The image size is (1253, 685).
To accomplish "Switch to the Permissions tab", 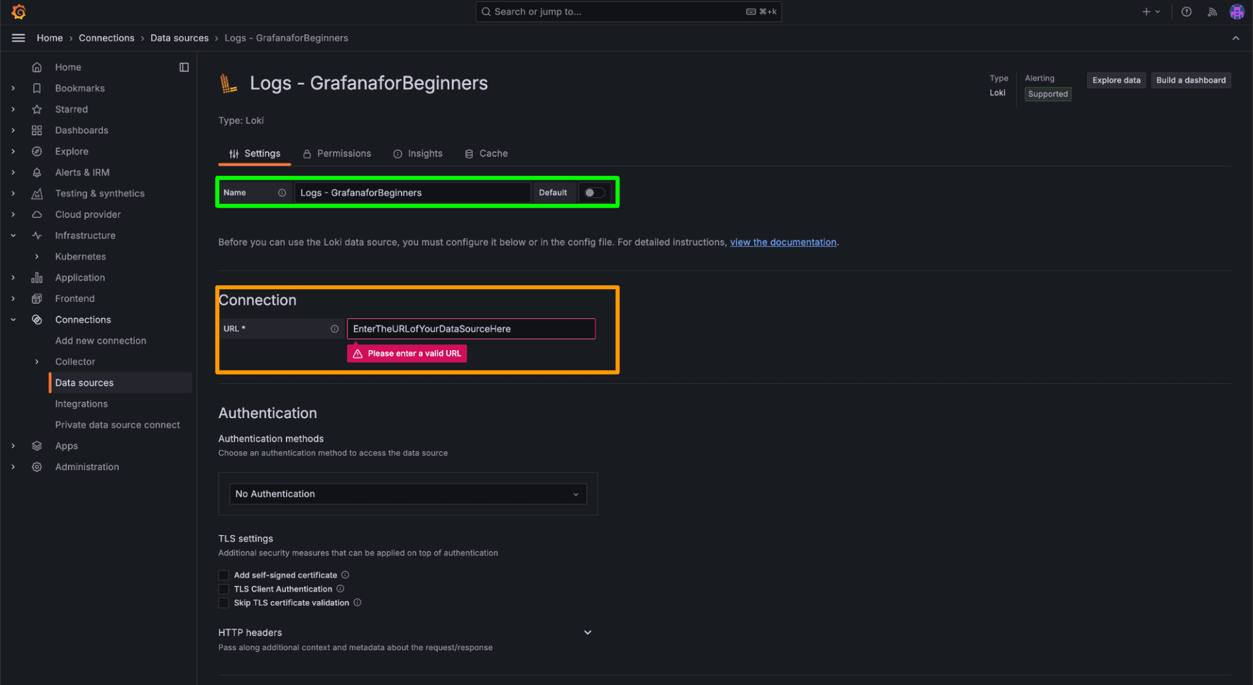I will tap(337, 153).
